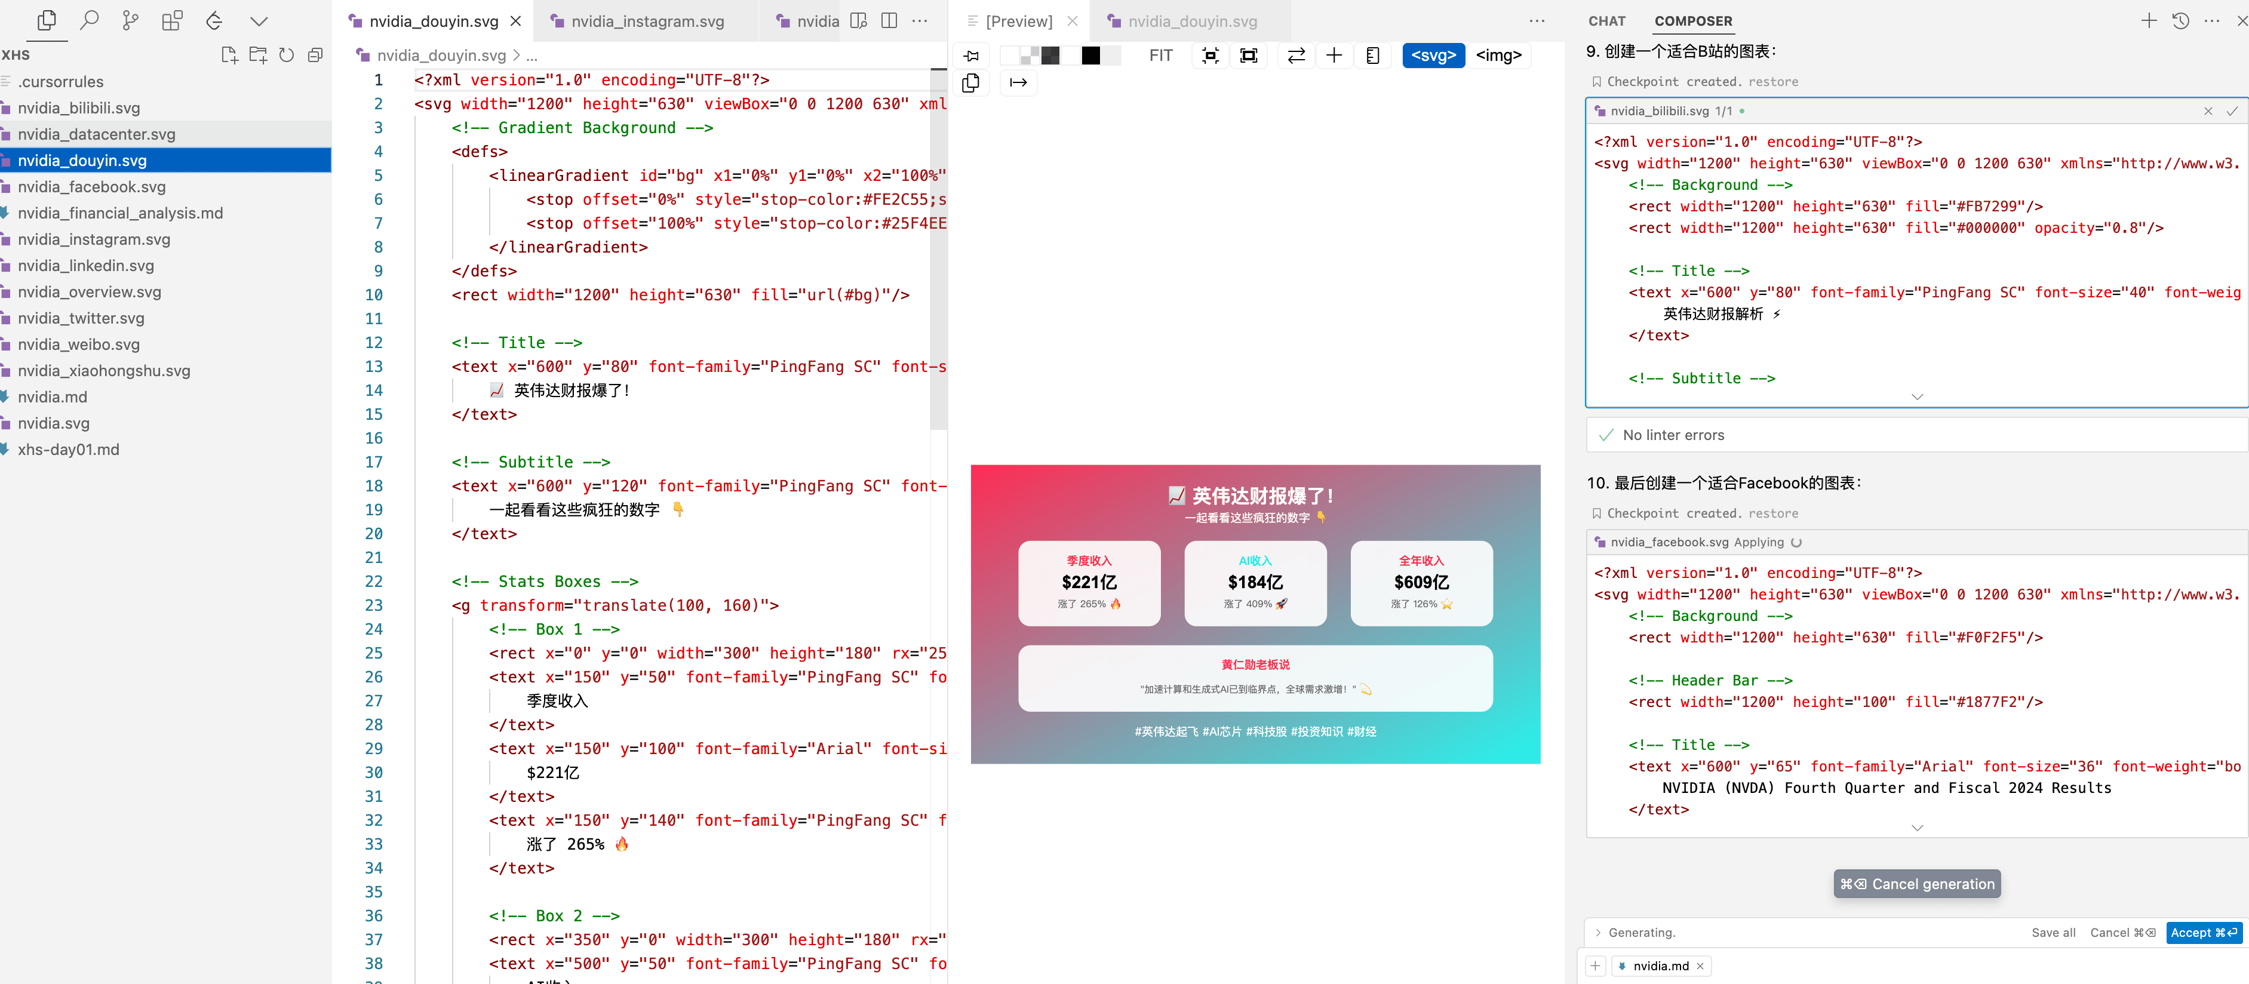Click the nvidia_douyin.svg breadcrumb
This screenshot has width=2249, height=984.
441,55
